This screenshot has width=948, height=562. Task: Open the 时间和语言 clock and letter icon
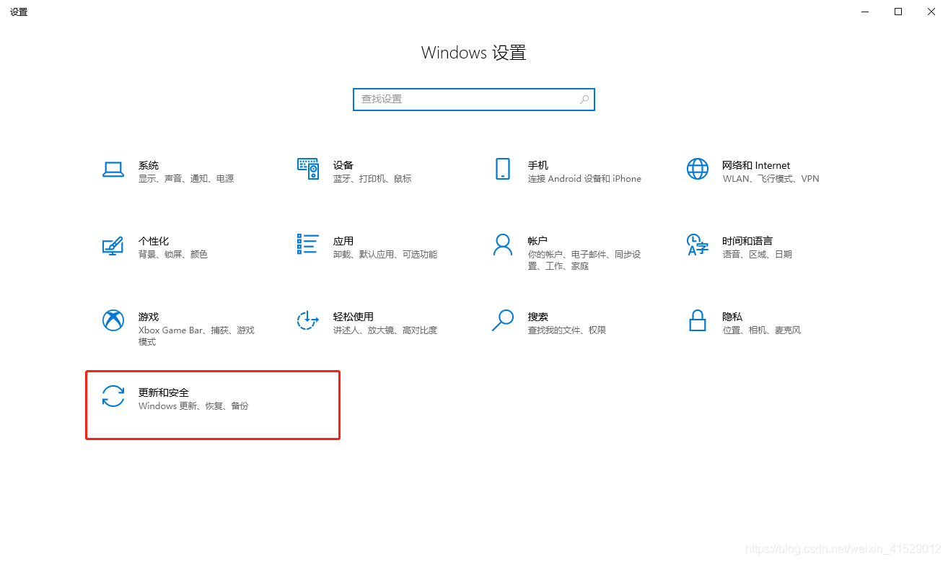(698, 245)
